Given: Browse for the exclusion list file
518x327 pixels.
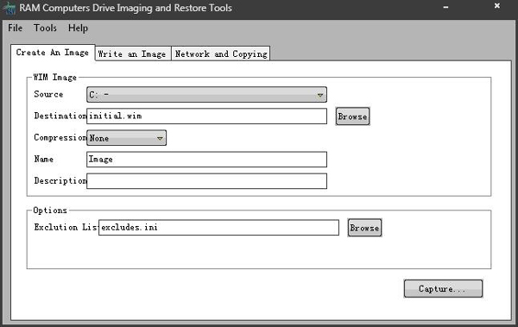Looking at the screenshot, I should coord(364,228).
